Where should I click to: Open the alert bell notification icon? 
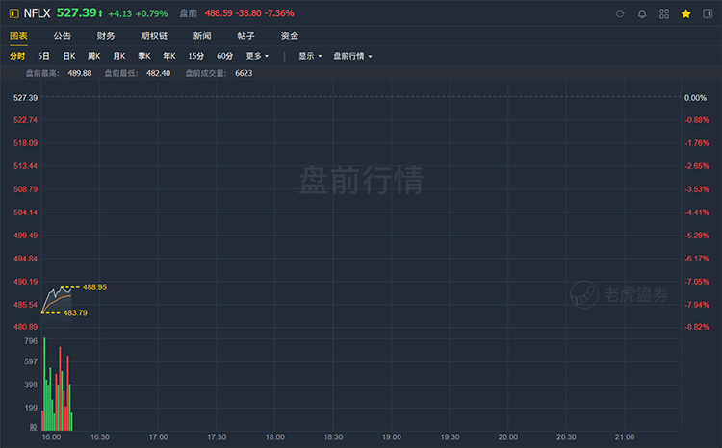click(x=642, y=13)
